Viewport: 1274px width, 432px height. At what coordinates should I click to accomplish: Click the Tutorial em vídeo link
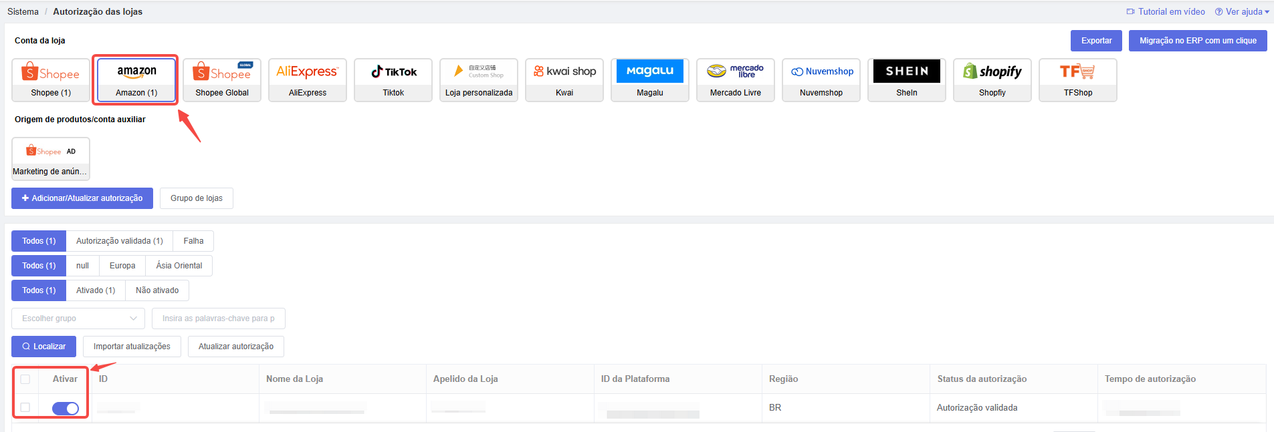coord(1166,11)
